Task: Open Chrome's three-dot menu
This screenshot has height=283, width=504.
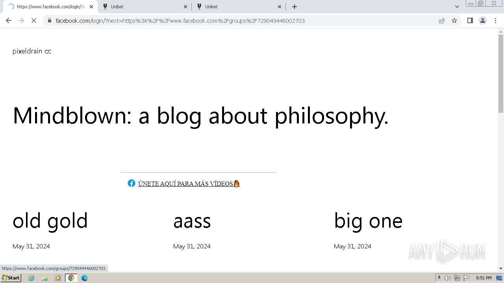Action: (x=495, y=20)
